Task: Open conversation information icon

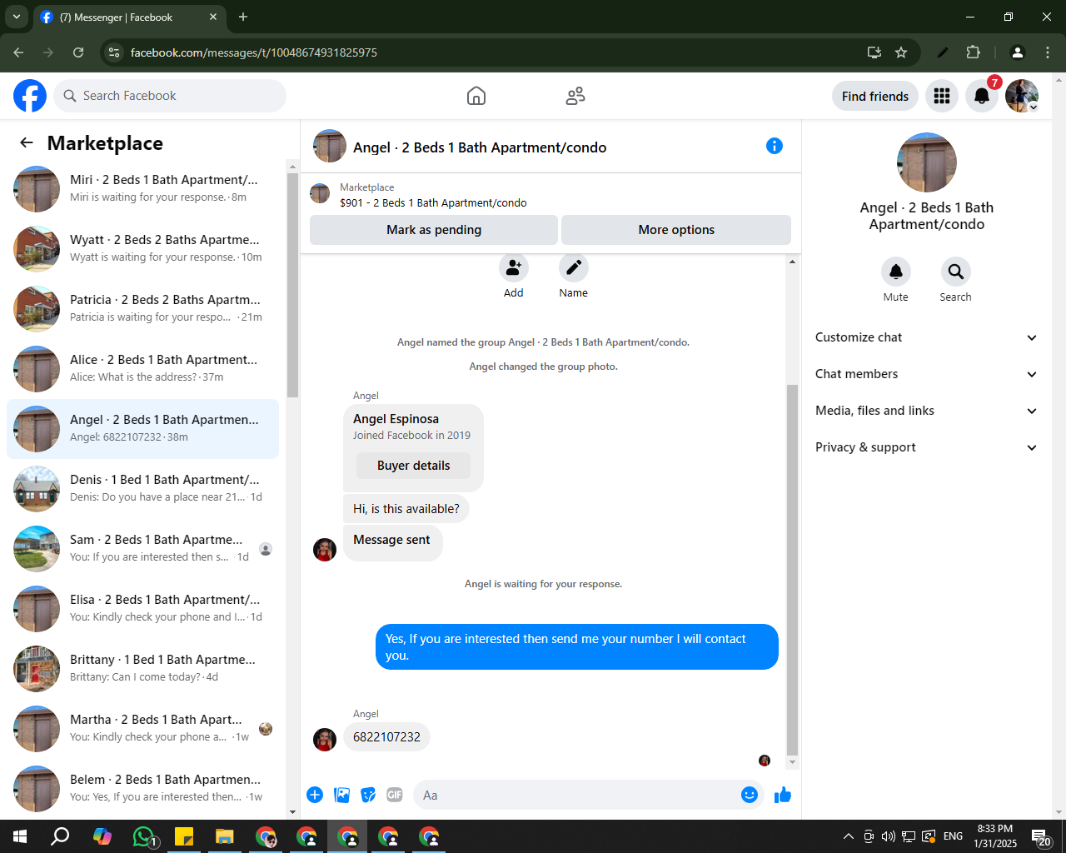Action: click(x=775, y=146)
